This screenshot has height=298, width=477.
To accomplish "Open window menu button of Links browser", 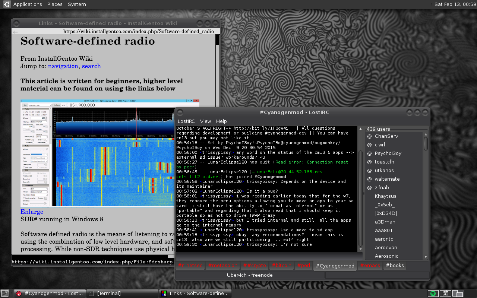I will coord(16,23).
